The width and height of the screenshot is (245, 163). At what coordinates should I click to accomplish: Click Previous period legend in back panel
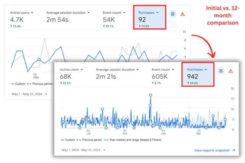coord(40,84)
